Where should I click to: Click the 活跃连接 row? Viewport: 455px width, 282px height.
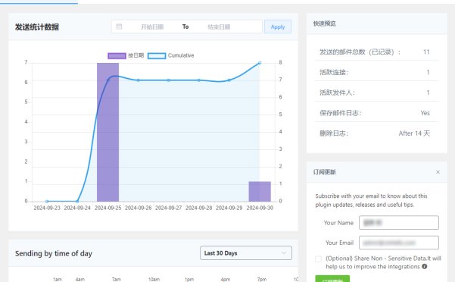(377, 72)
